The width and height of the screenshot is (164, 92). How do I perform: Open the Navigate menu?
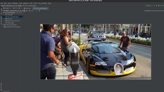point(15,3)
